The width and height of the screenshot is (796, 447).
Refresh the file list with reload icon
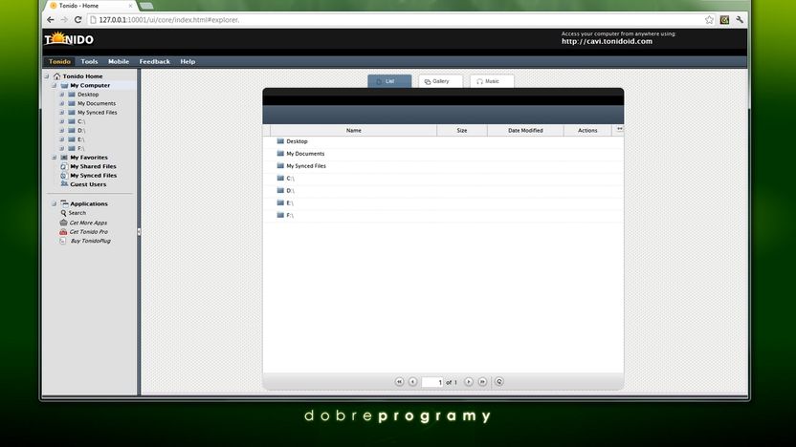(499, 382)
